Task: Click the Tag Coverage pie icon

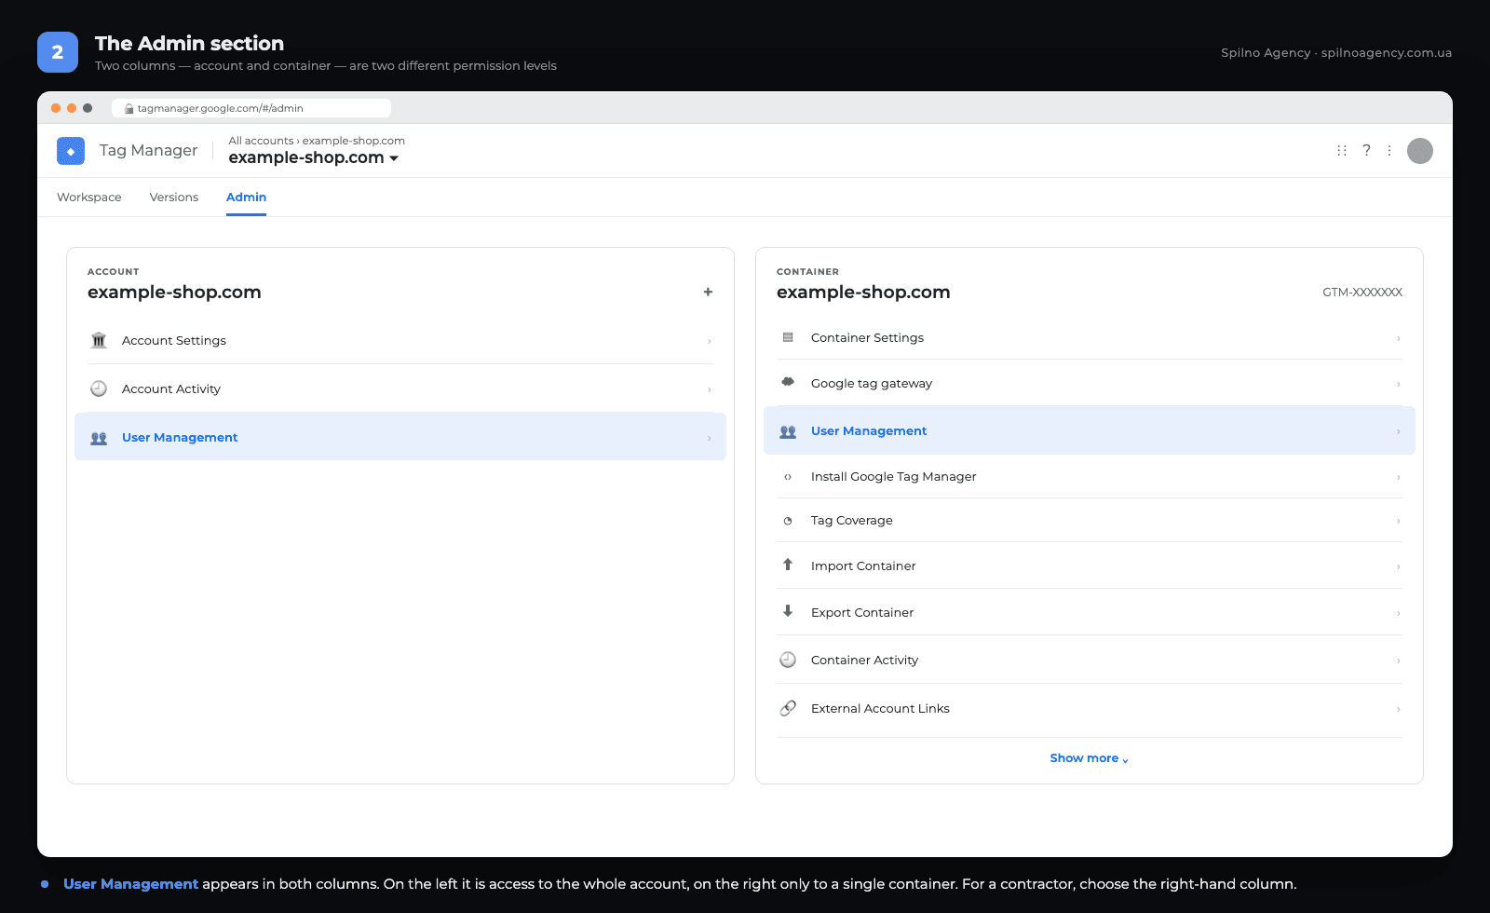Action: [788, 521]
